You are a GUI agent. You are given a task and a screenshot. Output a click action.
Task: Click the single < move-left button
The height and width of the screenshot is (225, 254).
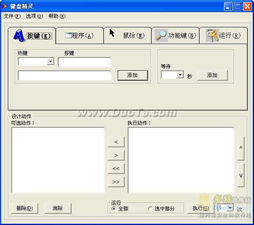tap(116, 142)
